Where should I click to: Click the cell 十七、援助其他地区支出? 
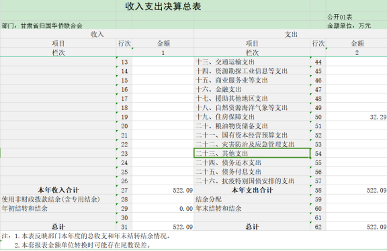click(x=252, y=99)
